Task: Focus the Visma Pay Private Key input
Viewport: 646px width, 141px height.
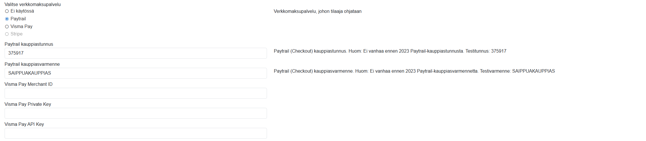Action: tap(135, 113)
